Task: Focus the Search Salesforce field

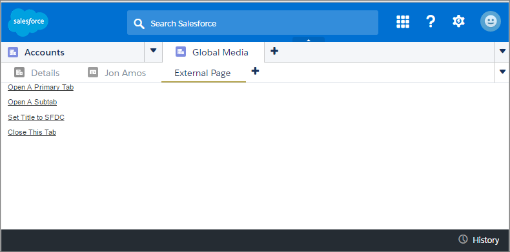Action: (252, 23)
